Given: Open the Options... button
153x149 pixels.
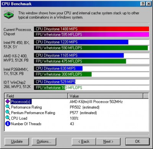Looking at the screenshot, I should point(44,141).
